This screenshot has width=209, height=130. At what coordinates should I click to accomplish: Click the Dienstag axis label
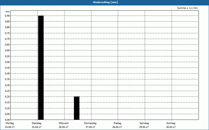(37, 123)
